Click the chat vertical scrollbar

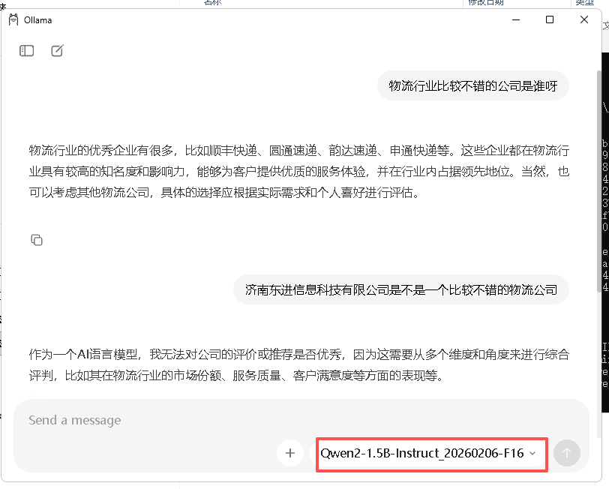[599, 181]
